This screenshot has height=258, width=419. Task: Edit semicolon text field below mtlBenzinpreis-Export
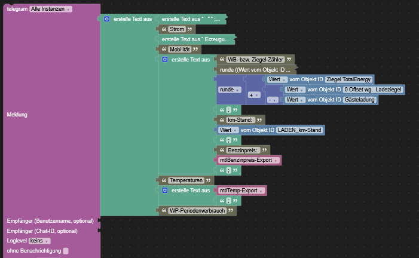(x=229, y=170)
